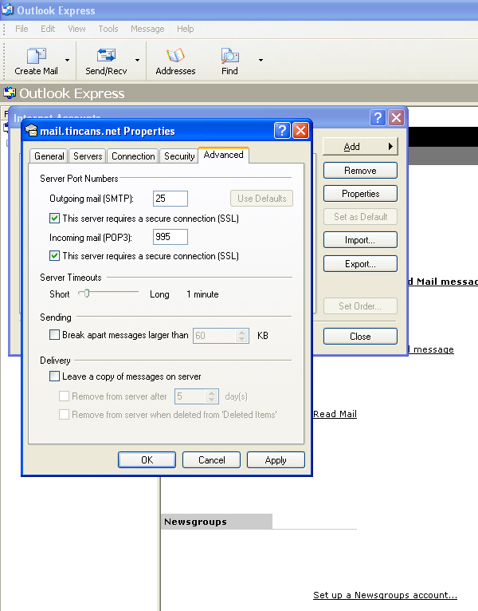Screen dimensions: 478x611
Task: Expand the Find dropdown arrow
Action: point(261,60)
